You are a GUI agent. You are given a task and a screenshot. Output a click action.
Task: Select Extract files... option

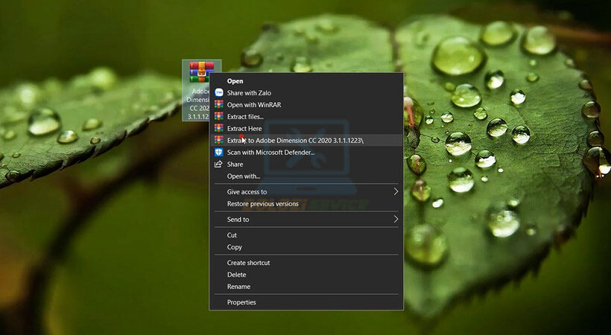pyautogui.click(x=306, y=116)
